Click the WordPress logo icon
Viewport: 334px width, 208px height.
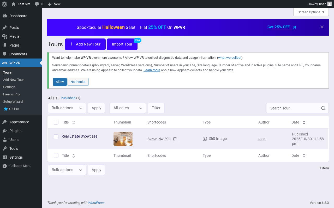(x=4, y=4)
